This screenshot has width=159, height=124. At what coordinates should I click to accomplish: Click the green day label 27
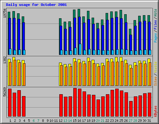[x=130, y=121]
